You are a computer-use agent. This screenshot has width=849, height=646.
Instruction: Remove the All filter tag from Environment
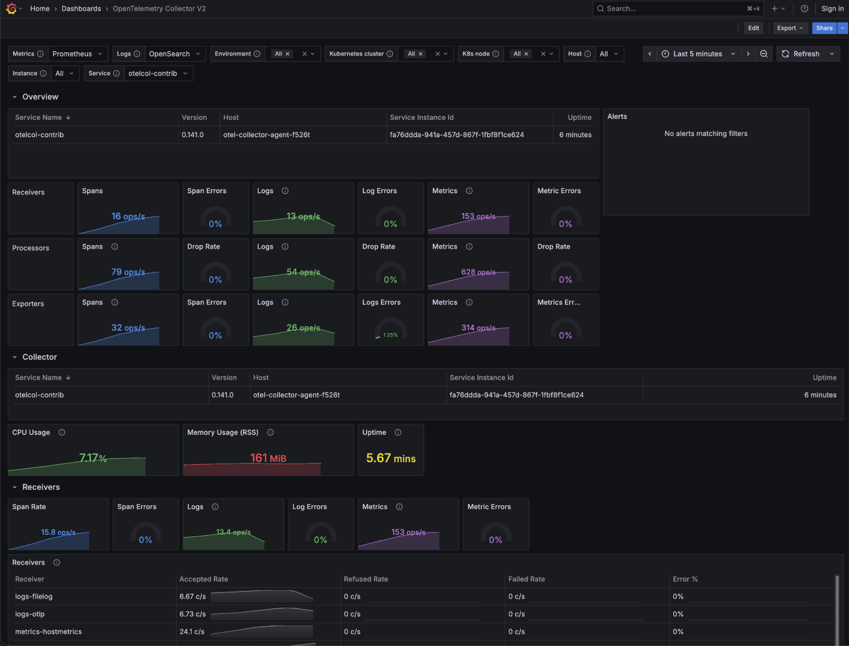pos(287,54)
